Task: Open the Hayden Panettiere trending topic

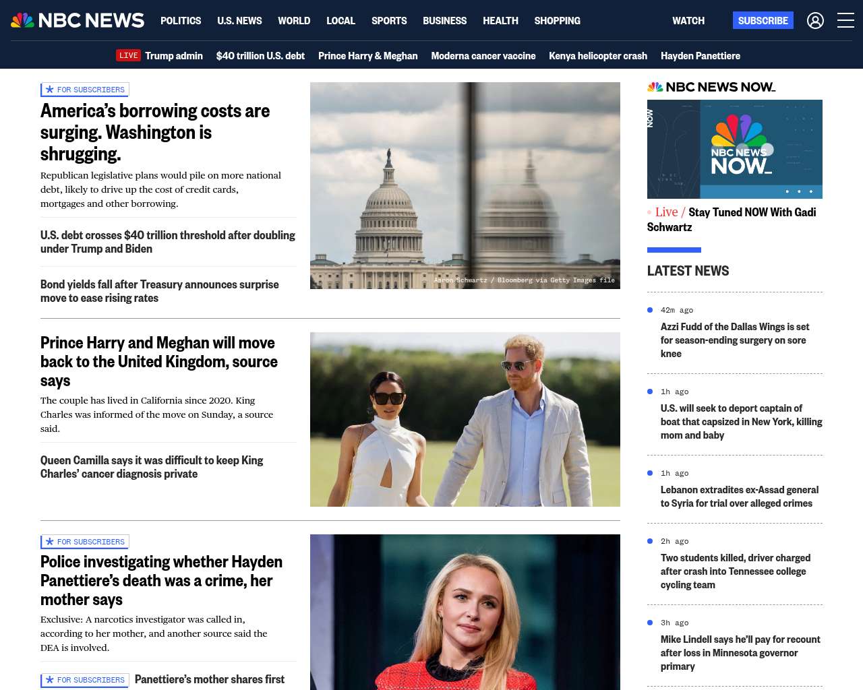Action: pos(701,56)
